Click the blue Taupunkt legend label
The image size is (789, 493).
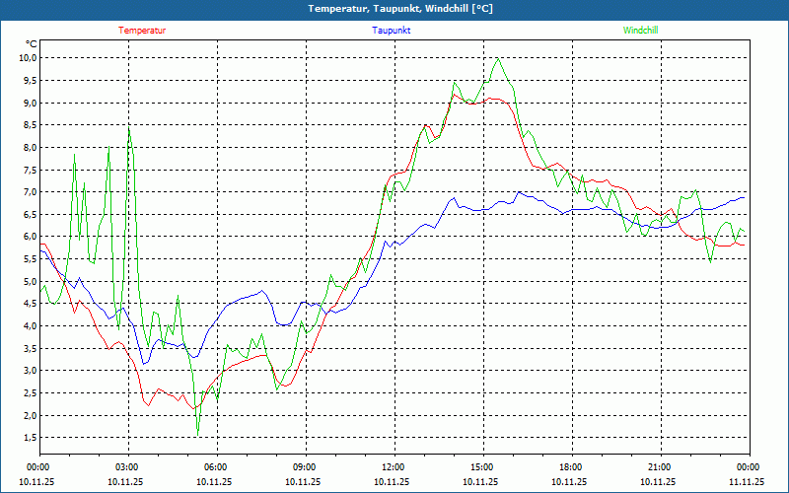(x=392, y=31)
